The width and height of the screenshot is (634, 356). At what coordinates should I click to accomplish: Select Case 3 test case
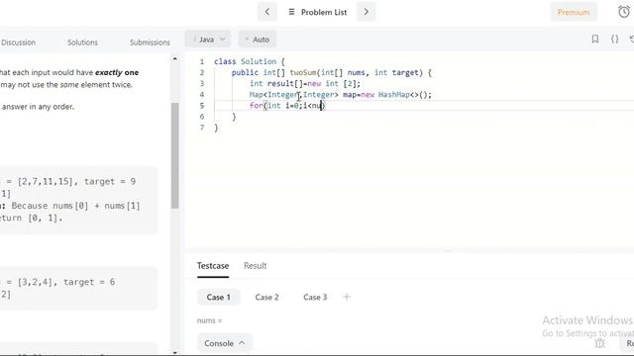pyautogui.click(x=315, y=297)
